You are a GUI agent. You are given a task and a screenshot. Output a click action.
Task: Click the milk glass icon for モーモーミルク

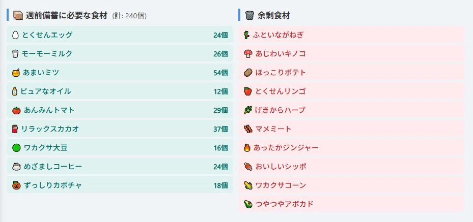(x=15, y=54)
